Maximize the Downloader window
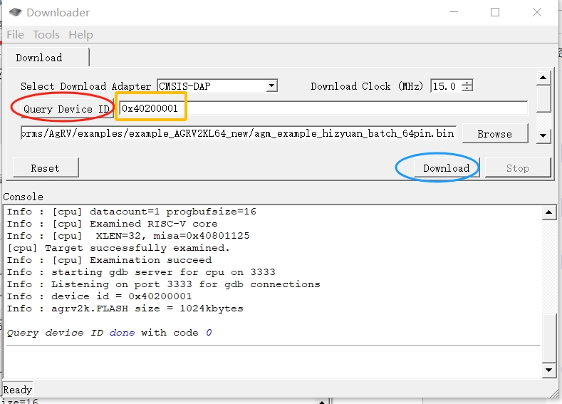 495,12
